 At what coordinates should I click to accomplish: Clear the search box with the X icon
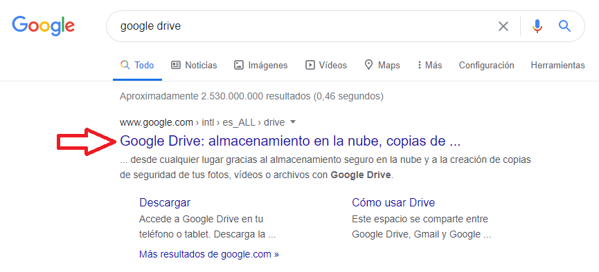(503, 26)
